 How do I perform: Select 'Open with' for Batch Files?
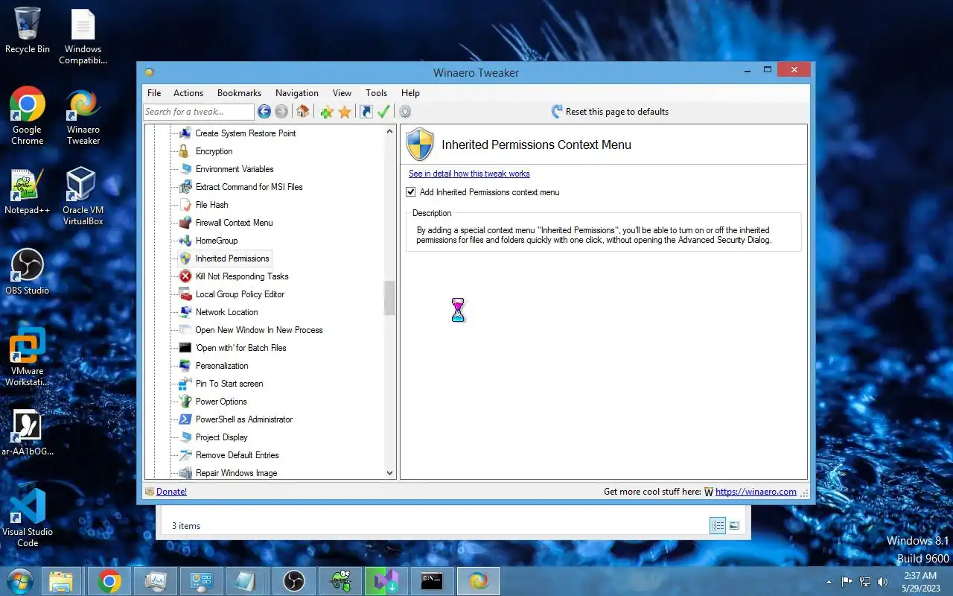tap(241, 348)
